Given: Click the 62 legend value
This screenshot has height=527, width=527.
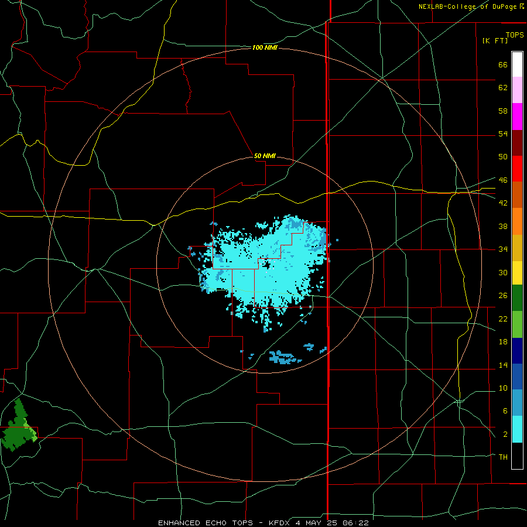Looking at the screenshot, I should coord(503,88).
